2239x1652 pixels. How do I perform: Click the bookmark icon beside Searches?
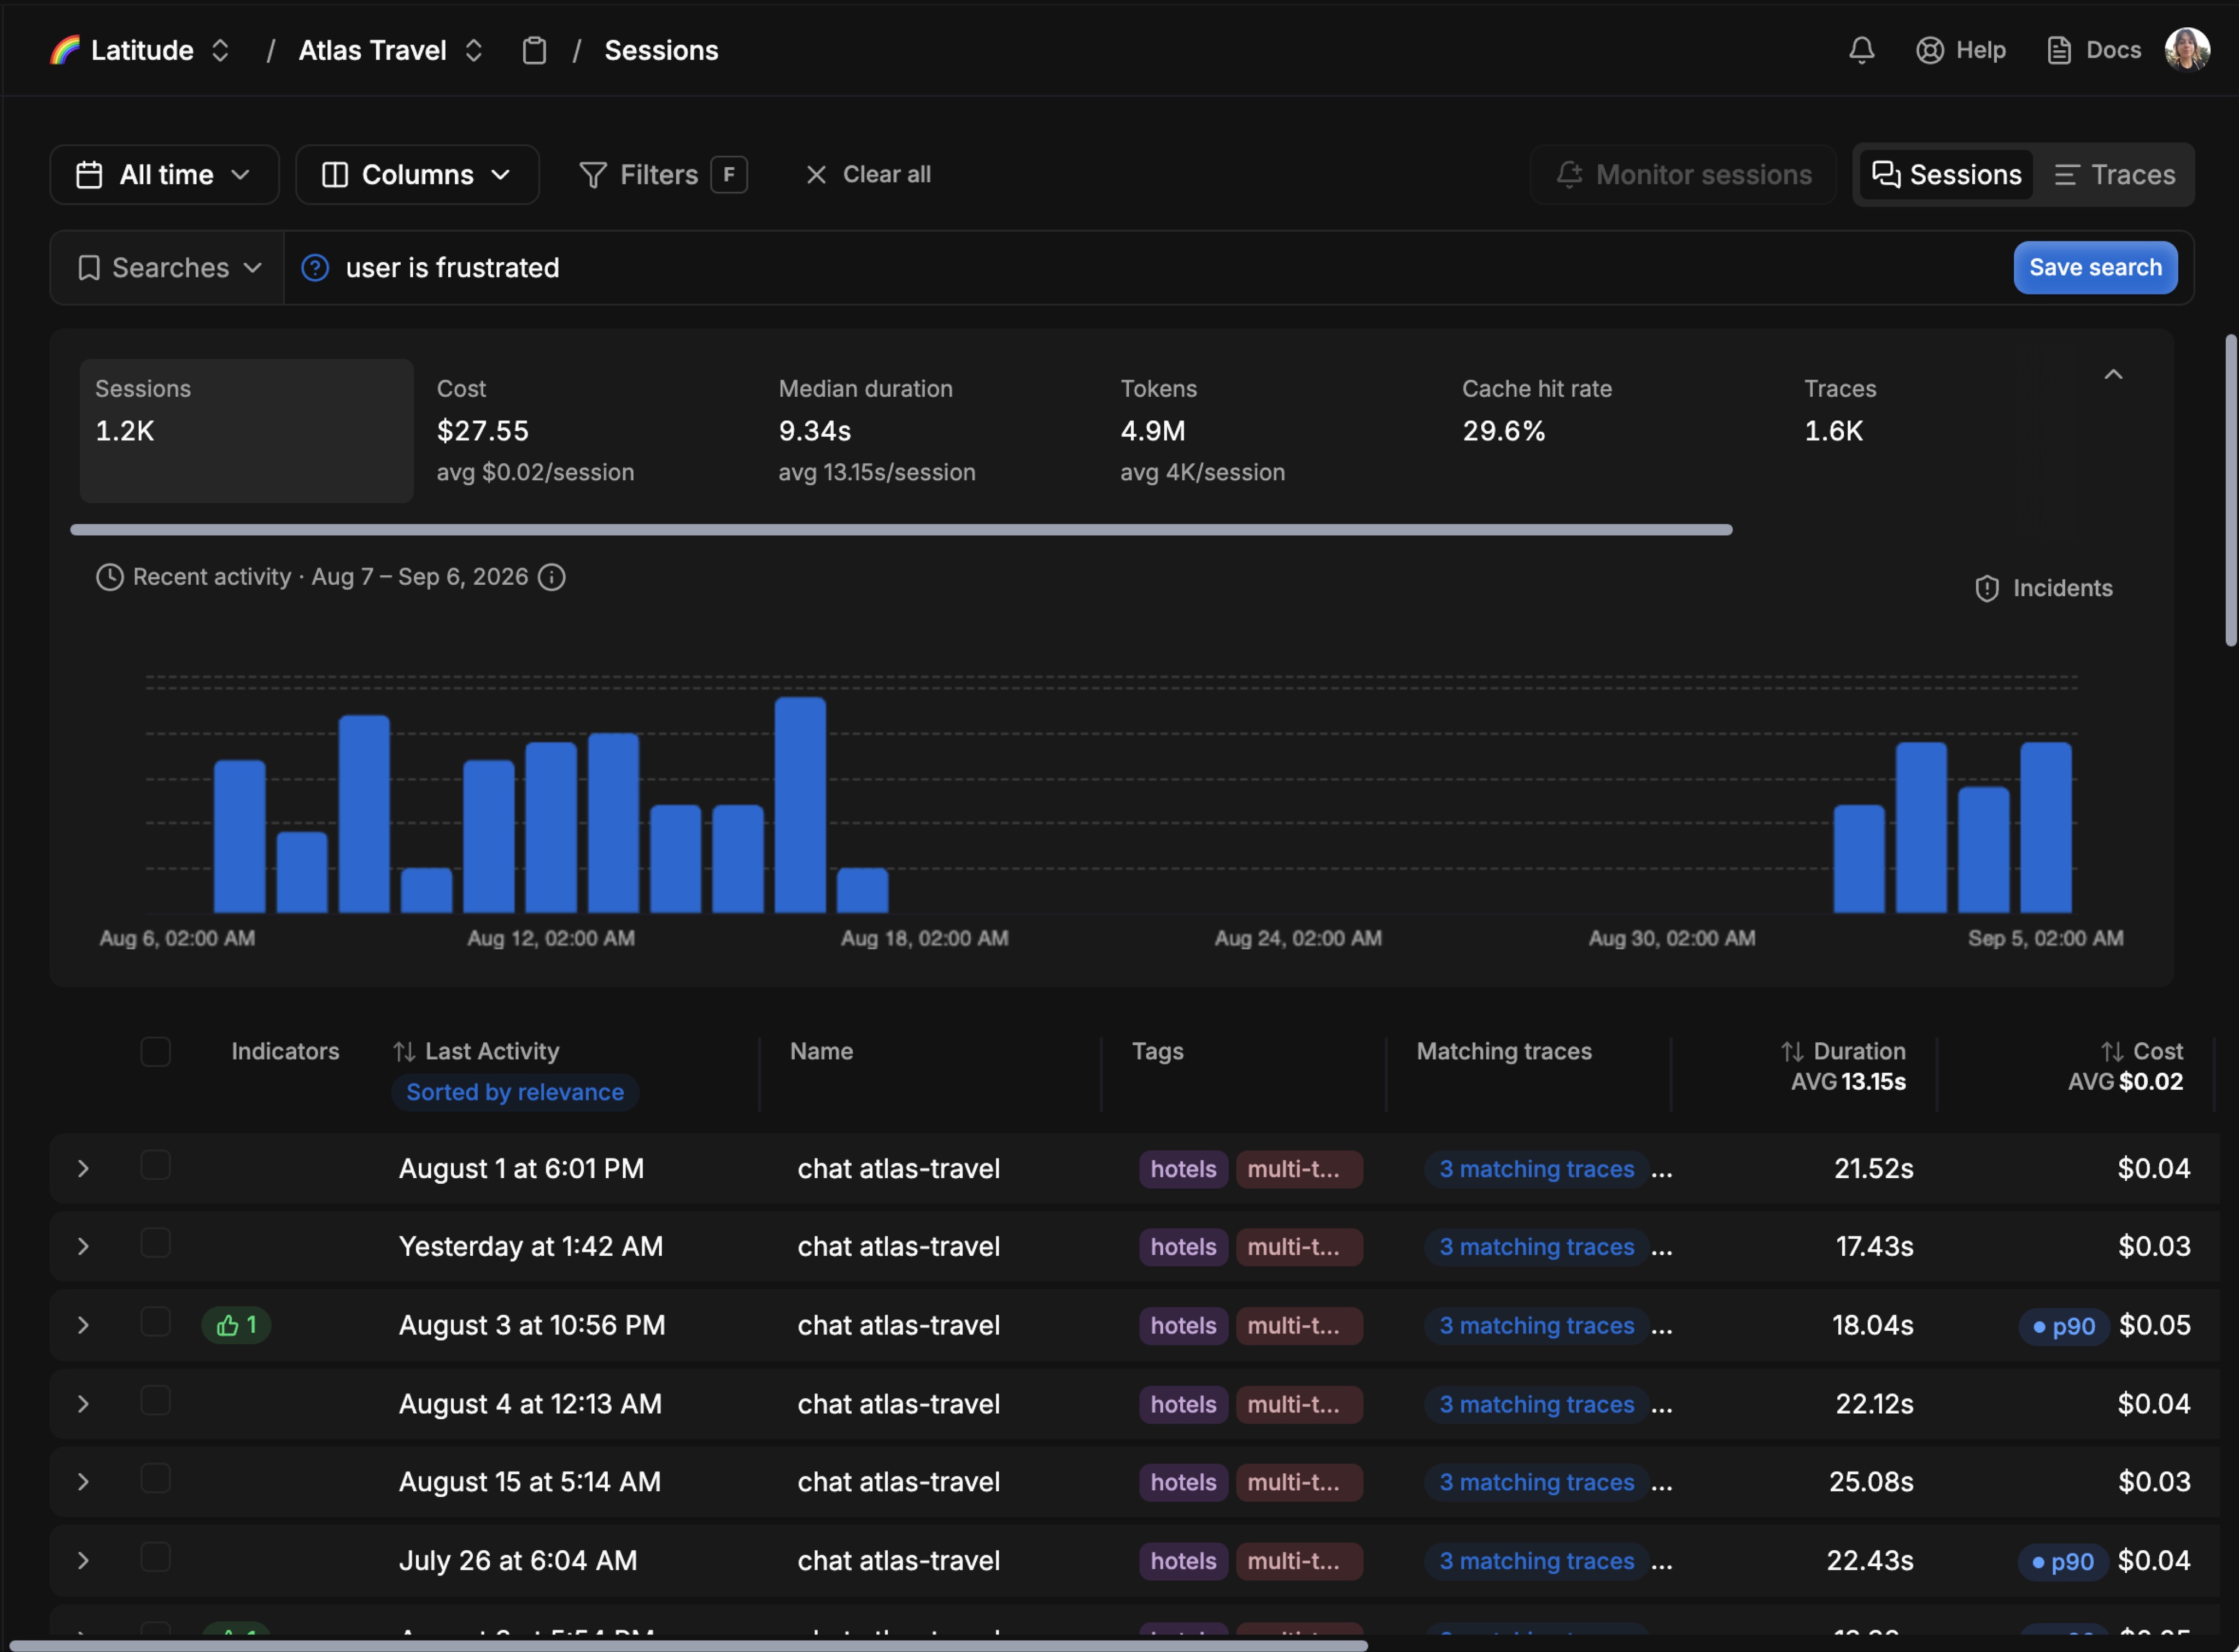click(89, 268)
